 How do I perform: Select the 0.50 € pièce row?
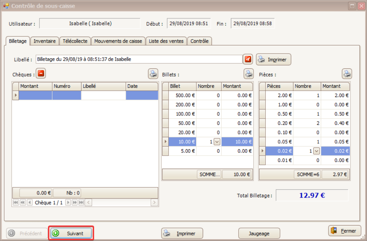click(x=305, y=114)
